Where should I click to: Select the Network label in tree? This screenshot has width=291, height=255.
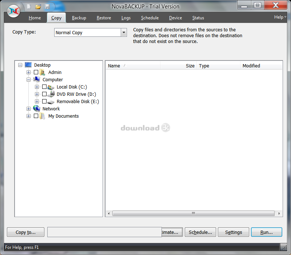pos(51,109)
